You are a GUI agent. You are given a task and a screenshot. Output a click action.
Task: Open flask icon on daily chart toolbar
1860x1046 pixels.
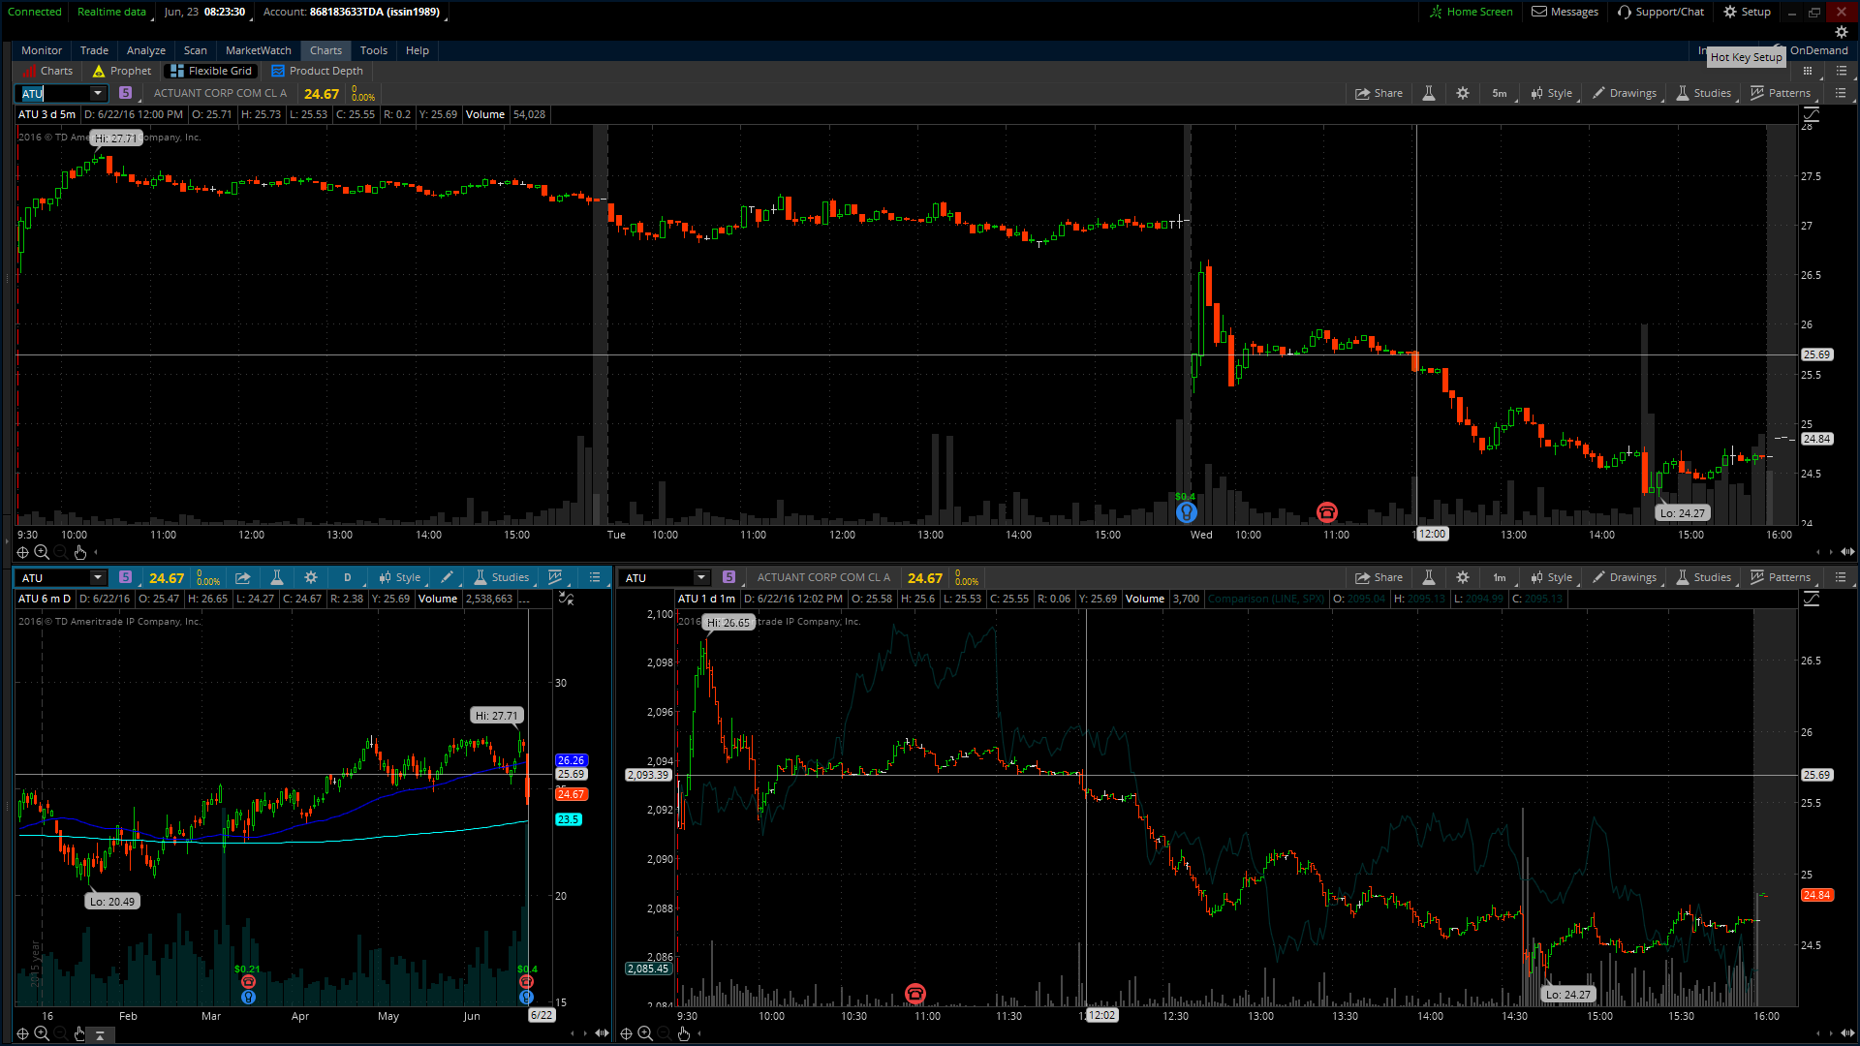point(277,577)
